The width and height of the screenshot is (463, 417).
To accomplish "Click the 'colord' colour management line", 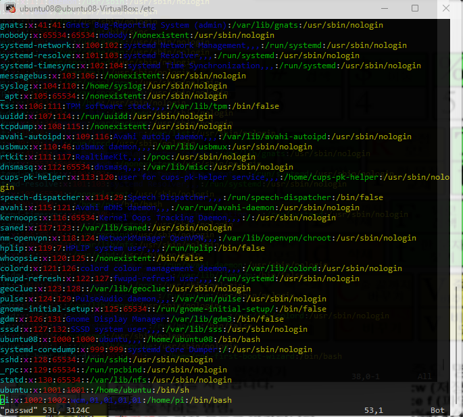I will coord(201,268).
